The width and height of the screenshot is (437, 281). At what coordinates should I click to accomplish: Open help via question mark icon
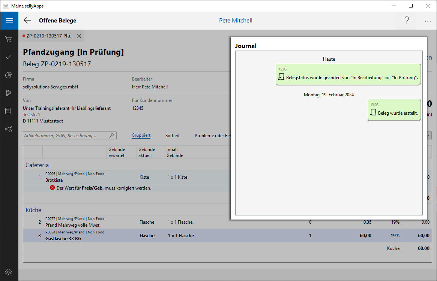(x=407, y=21)
